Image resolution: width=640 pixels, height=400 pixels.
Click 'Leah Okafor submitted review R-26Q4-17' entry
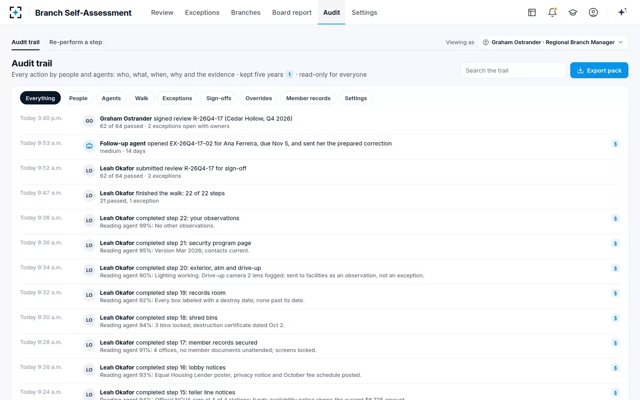320,172
